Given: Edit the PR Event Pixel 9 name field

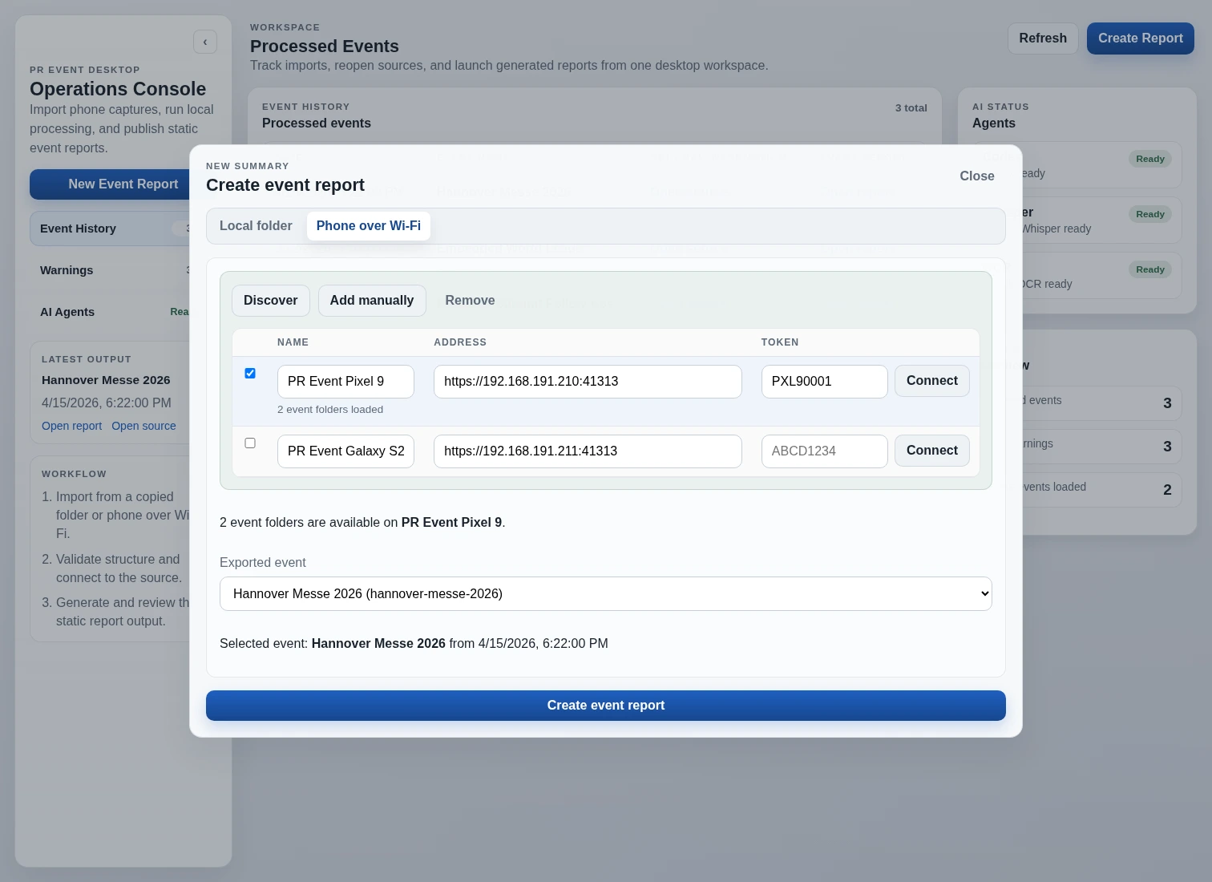Looking at the screenshot, I should click(345, 382).
